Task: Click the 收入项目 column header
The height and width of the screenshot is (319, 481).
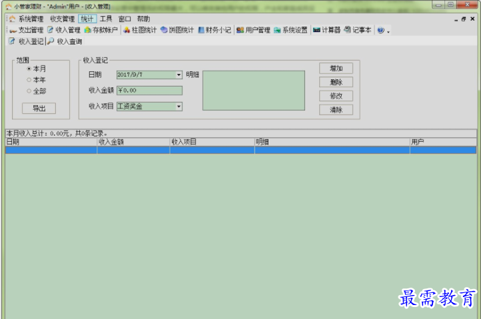Action: click(213, 142)
